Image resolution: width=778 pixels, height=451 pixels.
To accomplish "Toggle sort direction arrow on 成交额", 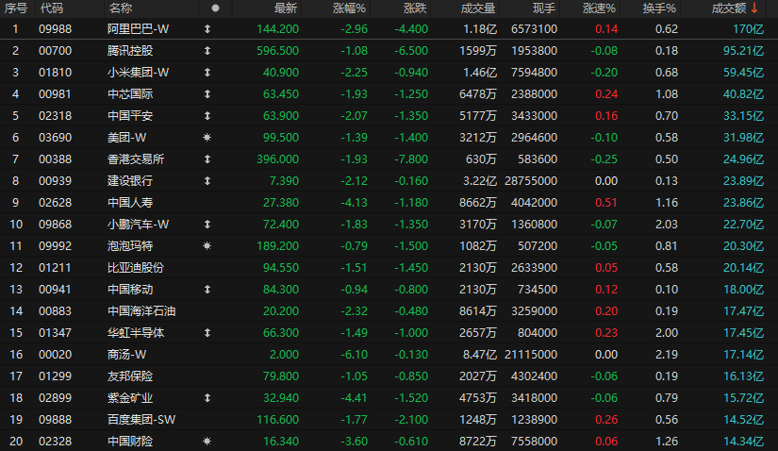I will 754,8.
